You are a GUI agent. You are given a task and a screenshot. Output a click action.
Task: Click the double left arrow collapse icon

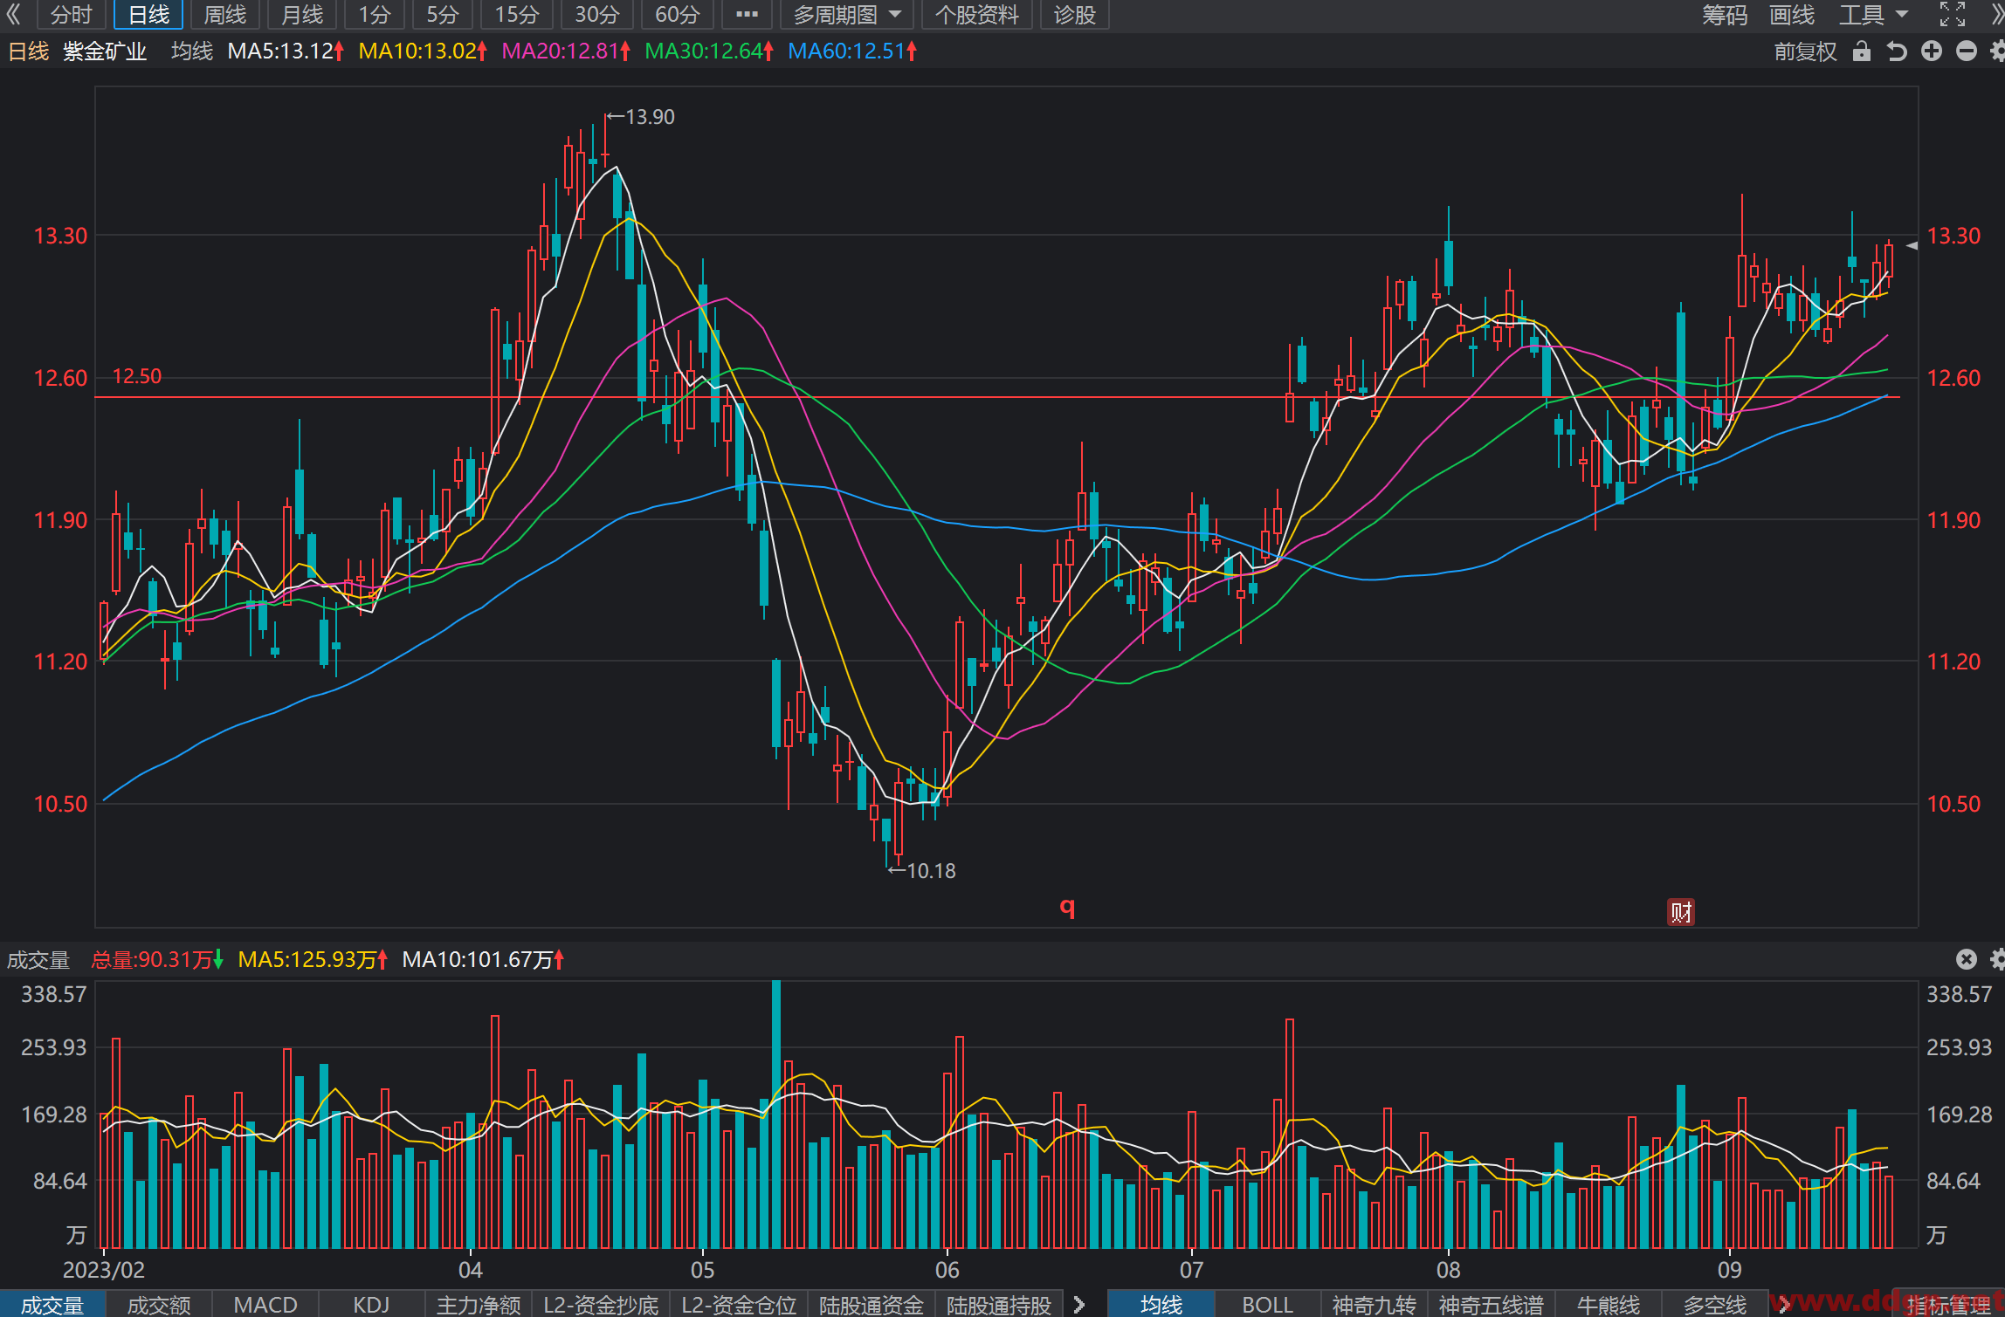click(x=13, y=14)
